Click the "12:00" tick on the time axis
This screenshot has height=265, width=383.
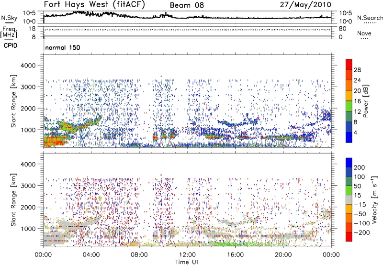(x=187, y=255)
